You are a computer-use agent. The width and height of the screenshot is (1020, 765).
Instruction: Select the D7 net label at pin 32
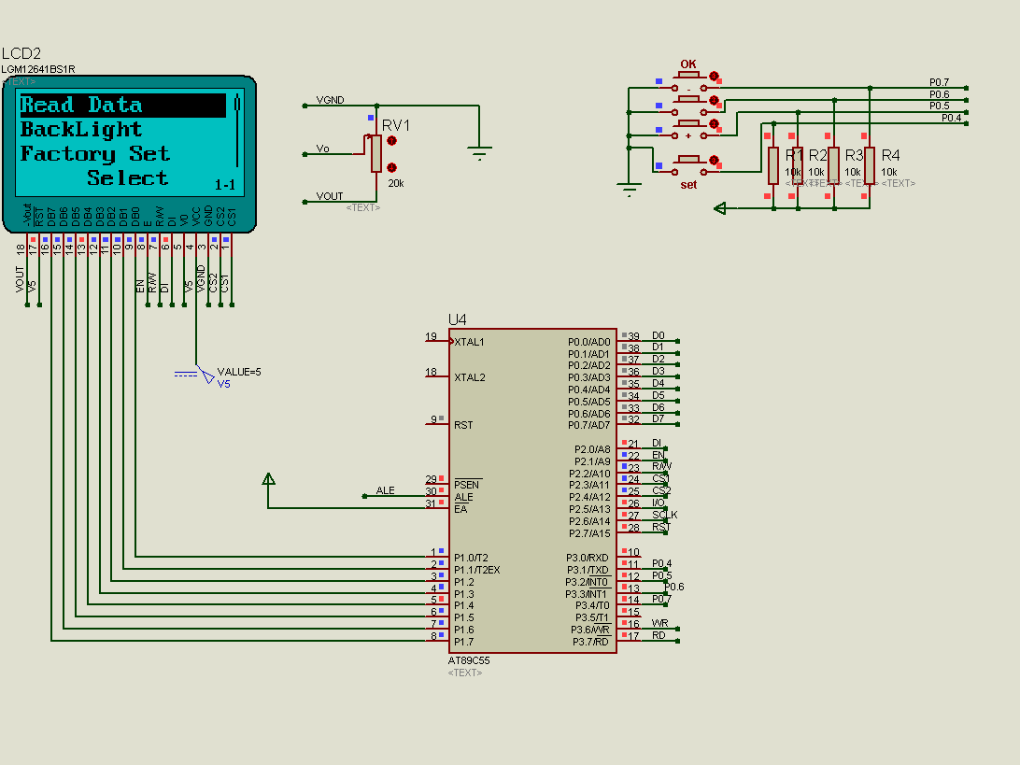click(659, 418)
